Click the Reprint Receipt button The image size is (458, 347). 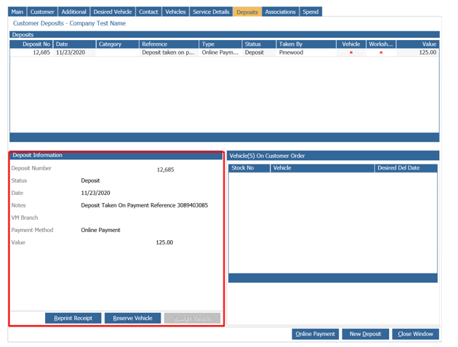[x=73, y=318]
